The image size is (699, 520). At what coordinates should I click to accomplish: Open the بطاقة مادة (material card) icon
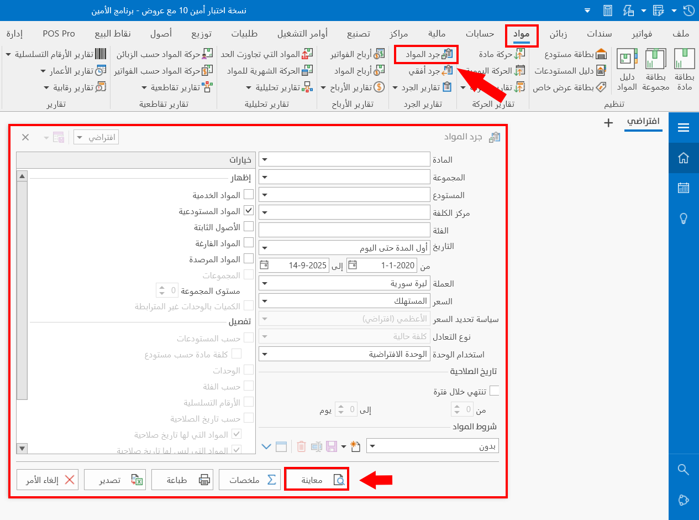[684, 66]
